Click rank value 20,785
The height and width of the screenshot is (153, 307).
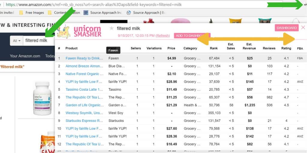tap(214, 89)
